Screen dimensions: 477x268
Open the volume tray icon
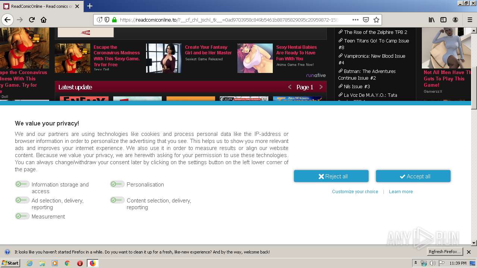pos(432,263)
